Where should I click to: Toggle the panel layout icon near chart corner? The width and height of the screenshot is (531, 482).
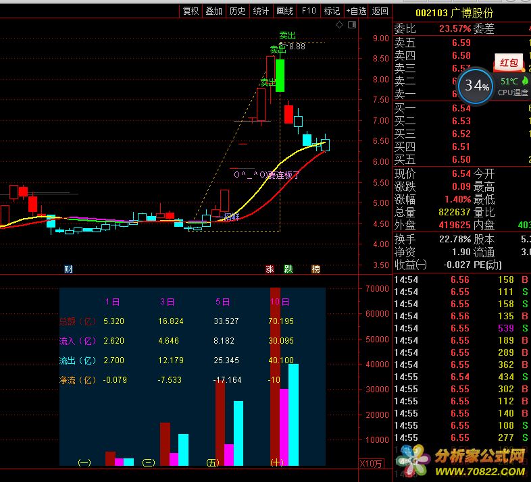352,24
